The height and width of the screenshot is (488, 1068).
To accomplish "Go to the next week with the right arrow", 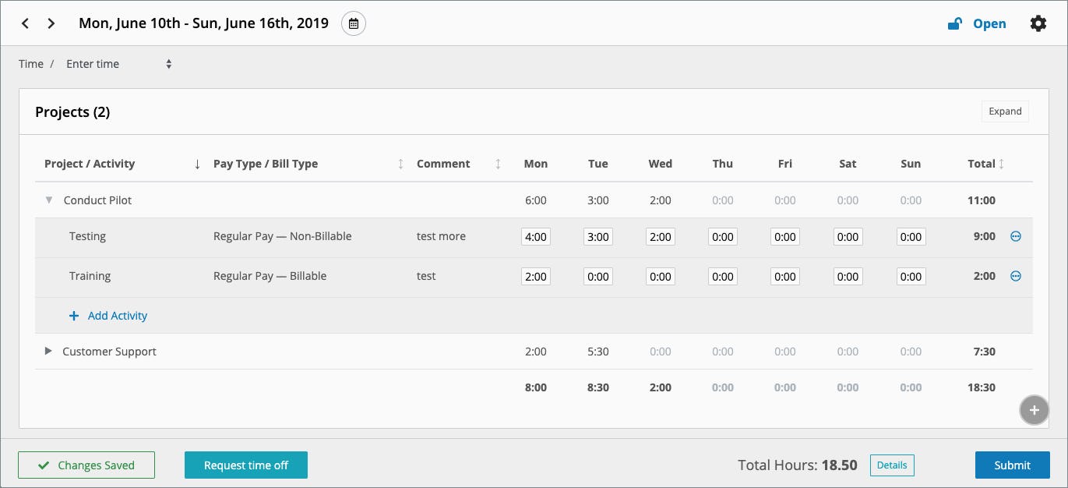I will pyautogui.click(x=51, y=23).
